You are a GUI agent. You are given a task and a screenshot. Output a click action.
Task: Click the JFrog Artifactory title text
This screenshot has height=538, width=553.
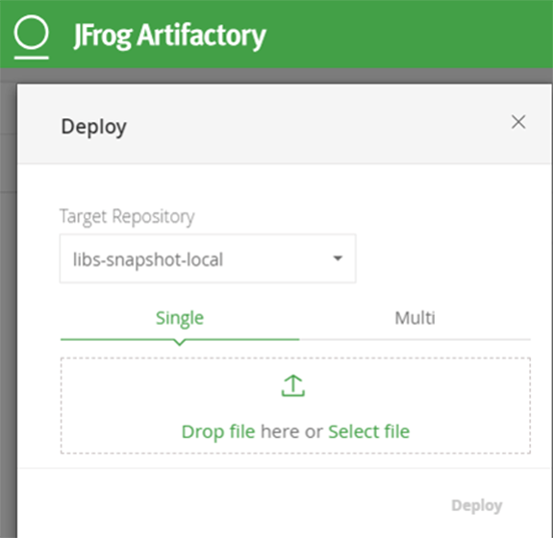169,36
